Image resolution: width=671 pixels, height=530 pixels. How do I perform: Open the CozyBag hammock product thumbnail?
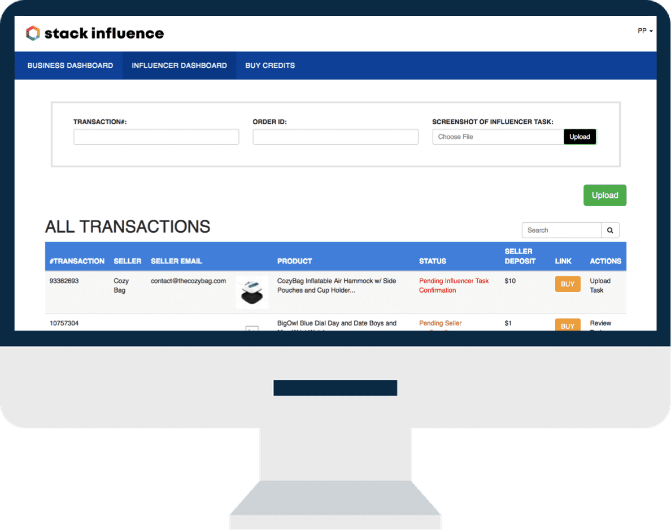tap(252, 292)
